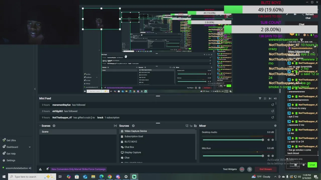
Task: Click Test Widgets
Action: tap(230, 169)
